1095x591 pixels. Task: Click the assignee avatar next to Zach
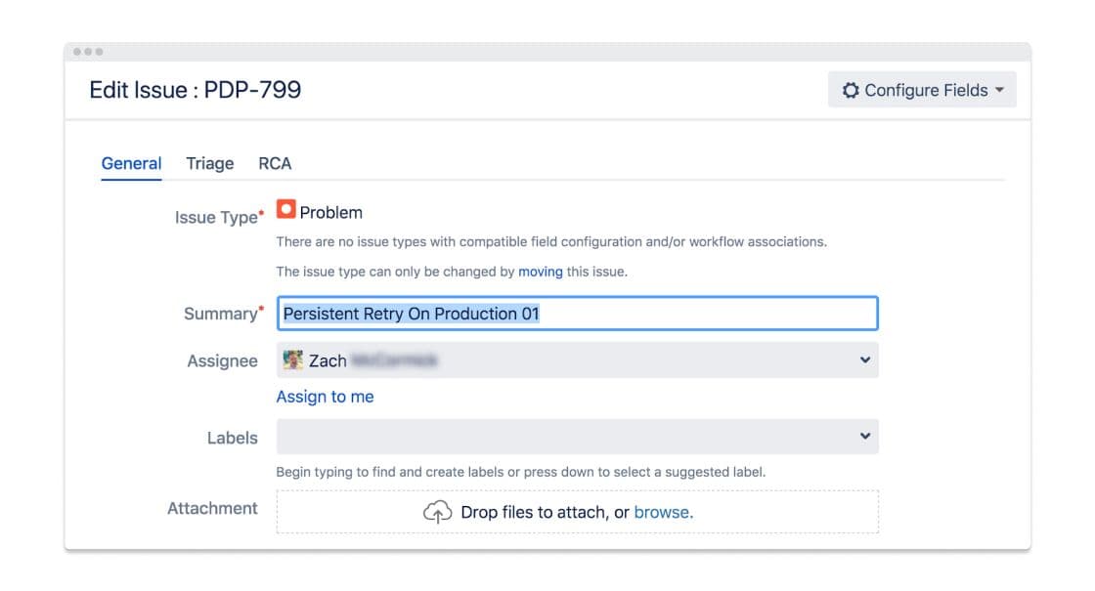coord(293,360)
